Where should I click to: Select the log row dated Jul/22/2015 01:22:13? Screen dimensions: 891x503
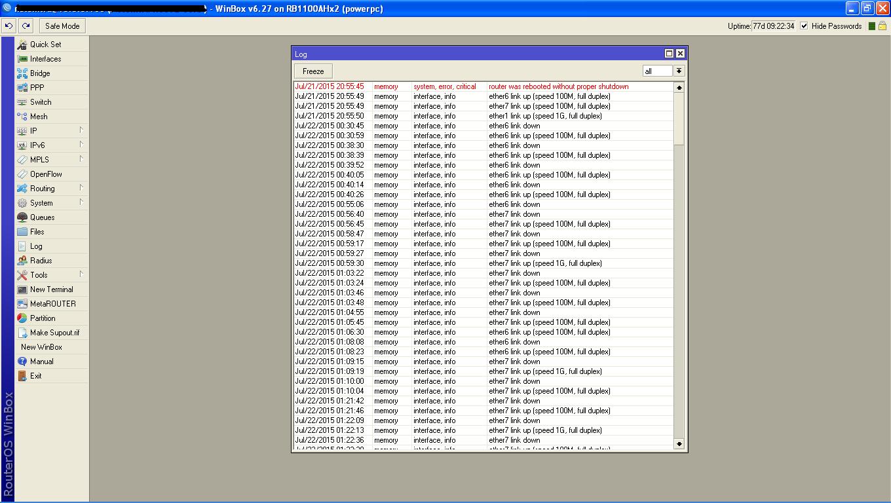coord(483,430)
